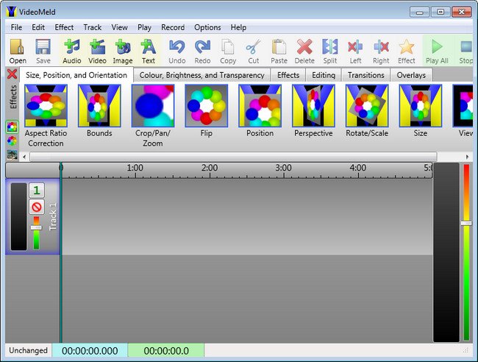Click the effects list scroll right arrow
The width and height of the screenshot is (478, 362).
(x=467, y=157)
